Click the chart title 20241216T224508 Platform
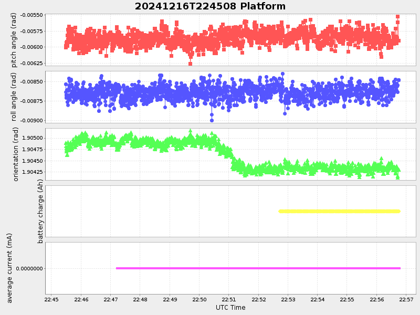The height and width of the screenshot is (315, 420). click(210, 6)
